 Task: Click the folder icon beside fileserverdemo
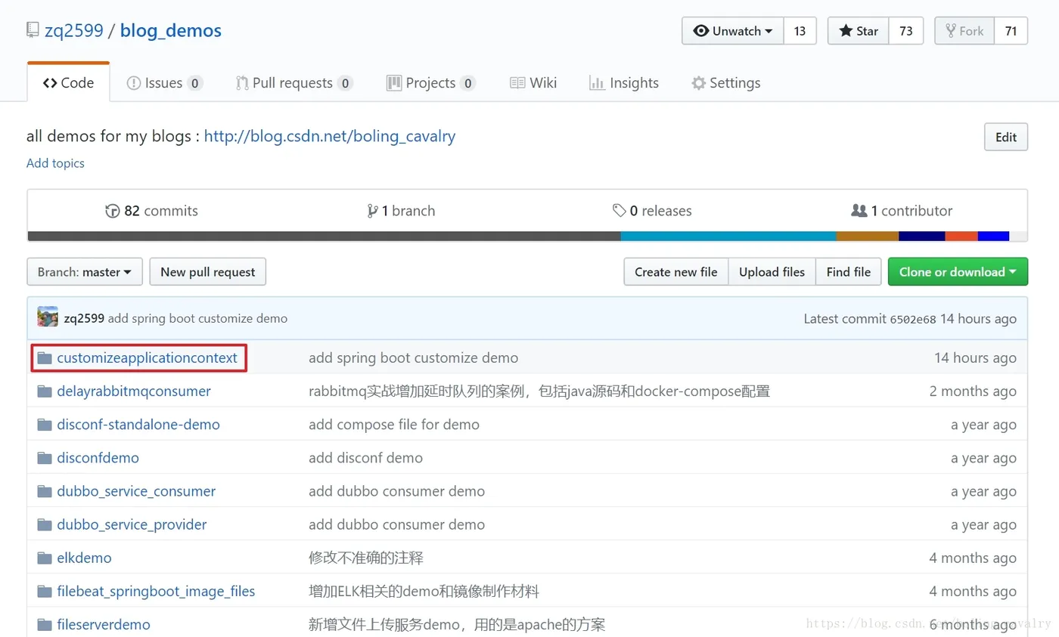tap(45, 625)
